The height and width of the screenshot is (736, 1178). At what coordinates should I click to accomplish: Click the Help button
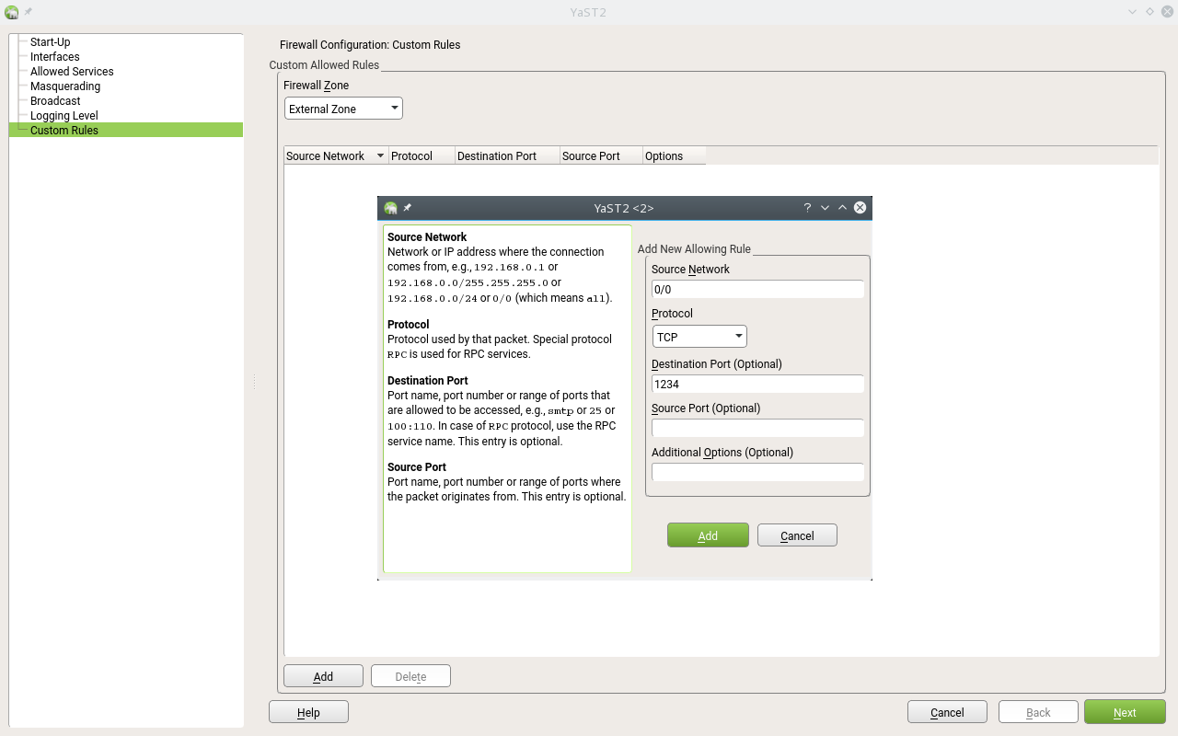(x=308, y=712)
